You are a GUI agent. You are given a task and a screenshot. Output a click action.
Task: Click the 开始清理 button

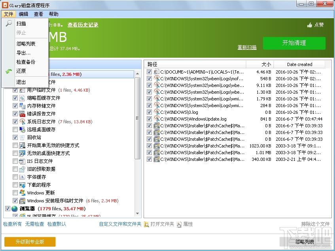[x=294, y=43]
